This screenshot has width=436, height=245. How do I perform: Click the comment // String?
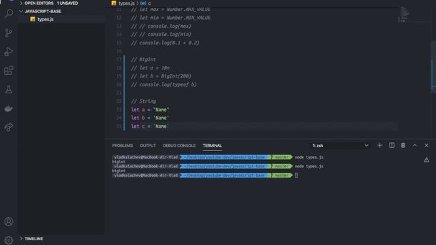point(144,101)
